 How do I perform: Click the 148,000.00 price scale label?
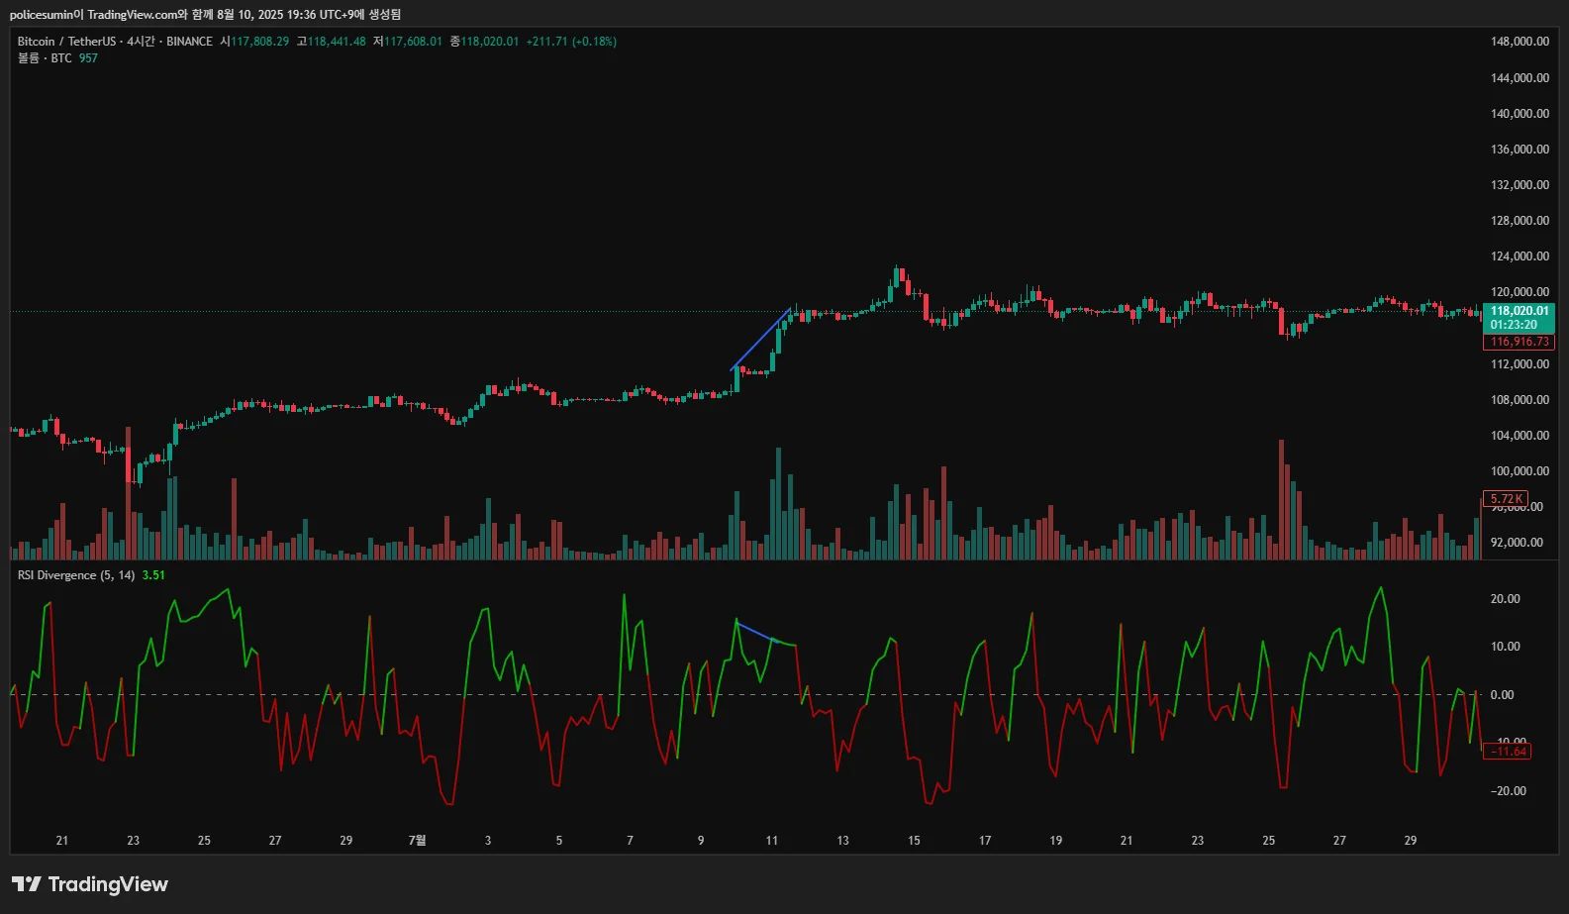click(x=1520, y=42)
